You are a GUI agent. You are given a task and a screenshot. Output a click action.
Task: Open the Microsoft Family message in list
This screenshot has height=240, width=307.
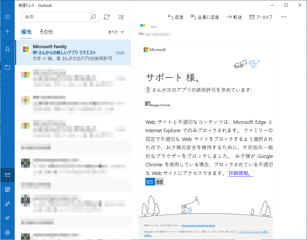[x=73, y=52]
